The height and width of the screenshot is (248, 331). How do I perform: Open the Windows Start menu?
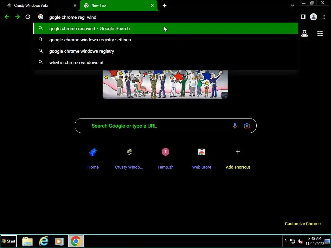click(9, 241)
